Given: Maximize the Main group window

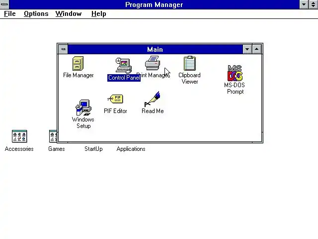Looking at the screenshot, I should [x=257, y=49].
